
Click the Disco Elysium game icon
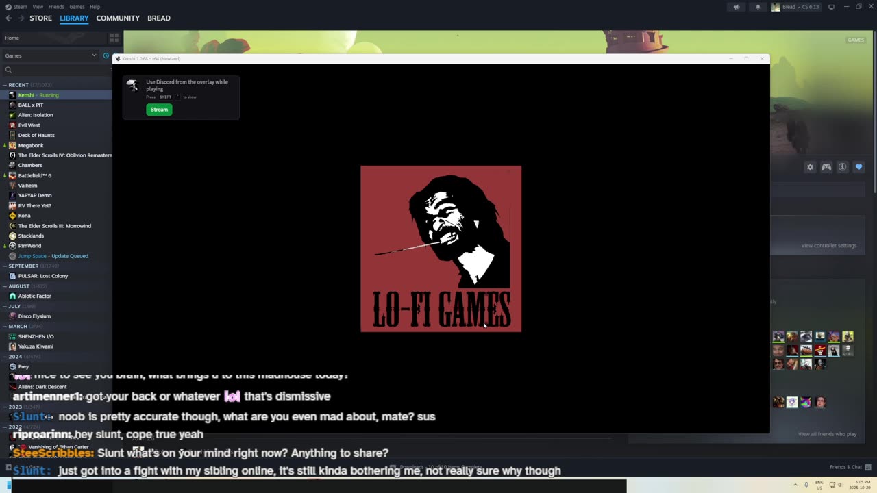(x=12, y=316)
